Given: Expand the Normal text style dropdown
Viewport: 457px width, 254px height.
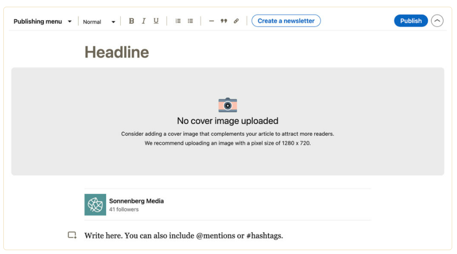Looking at the screenshot, I should [x=99, y=22].
